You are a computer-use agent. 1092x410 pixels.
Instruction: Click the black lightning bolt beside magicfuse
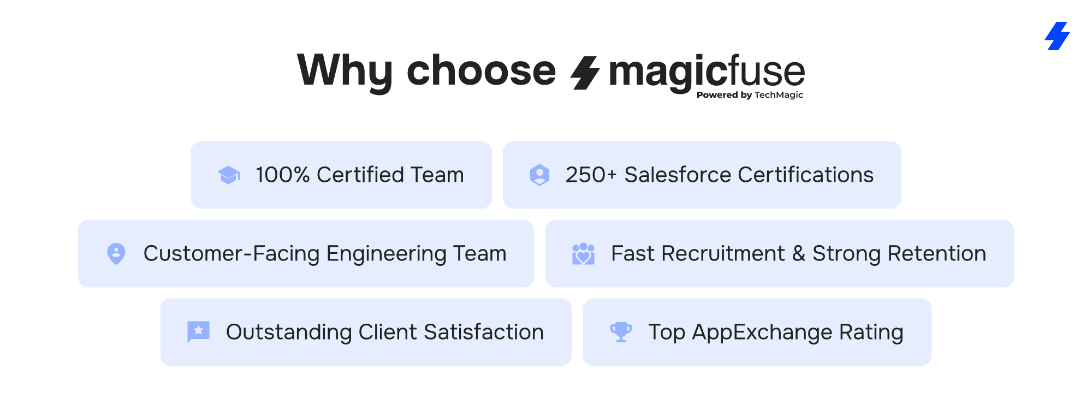pos(585,73)
